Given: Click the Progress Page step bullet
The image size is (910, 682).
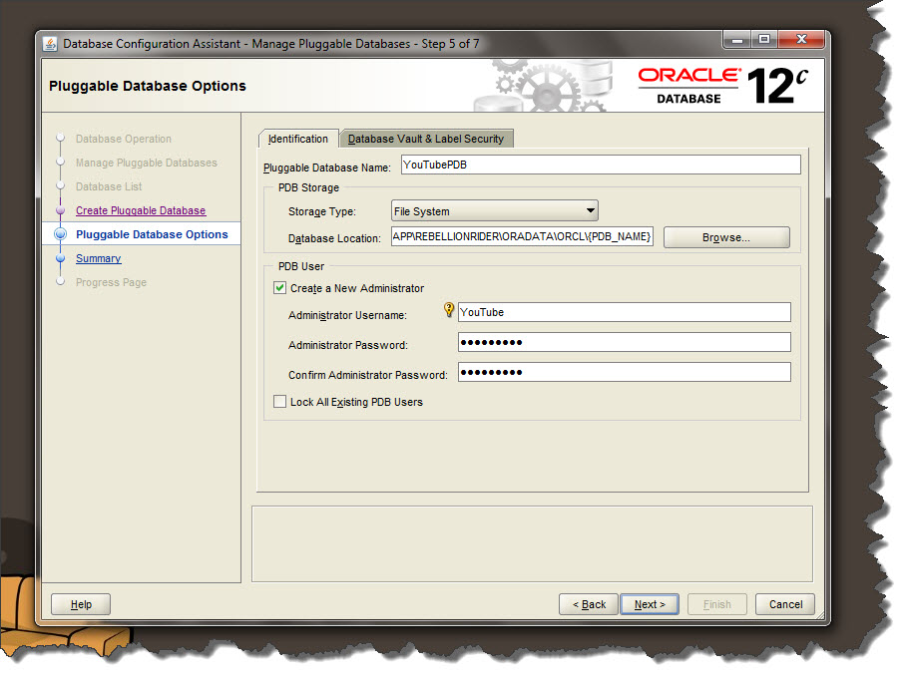Looking at the screenshot, I should click(x=62, y=282).
